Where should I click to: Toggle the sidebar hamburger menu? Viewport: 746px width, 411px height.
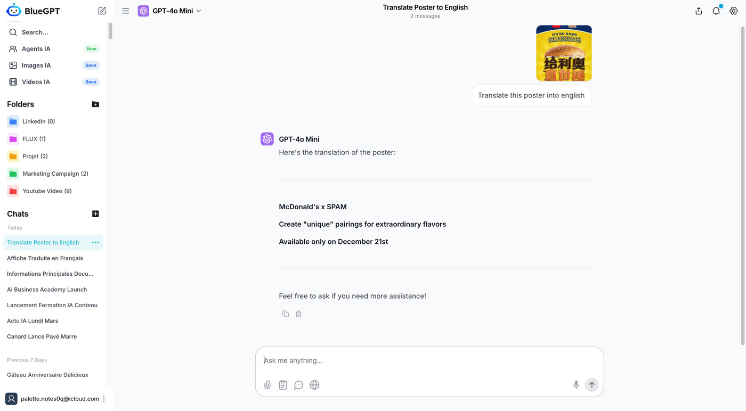[x=126, y=11]
